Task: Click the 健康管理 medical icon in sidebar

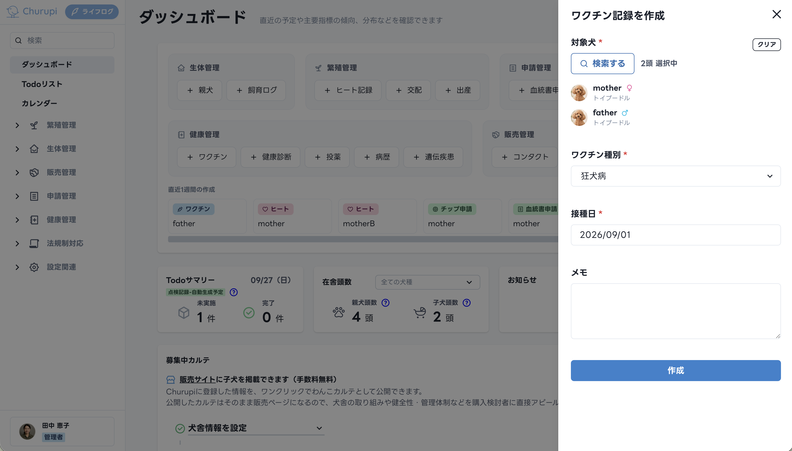Action: [x=34, y=220]
